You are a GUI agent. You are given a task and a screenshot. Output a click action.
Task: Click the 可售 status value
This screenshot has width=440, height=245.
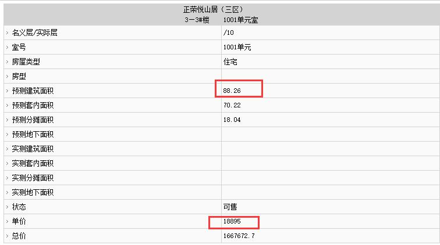[x=230, y=207]
